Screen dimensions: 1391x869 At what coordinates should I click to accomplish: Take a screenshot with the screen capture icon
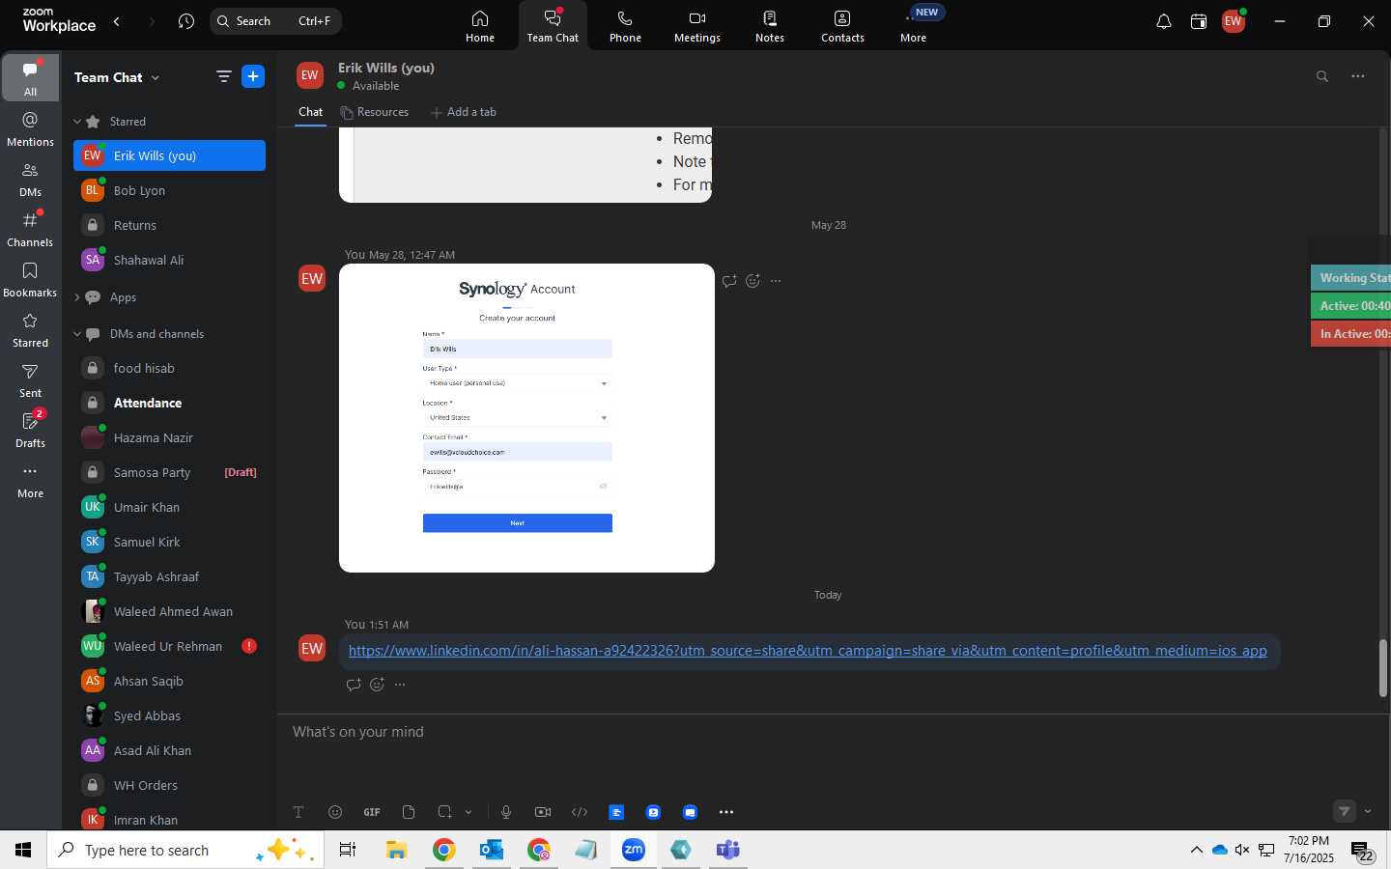444,812
